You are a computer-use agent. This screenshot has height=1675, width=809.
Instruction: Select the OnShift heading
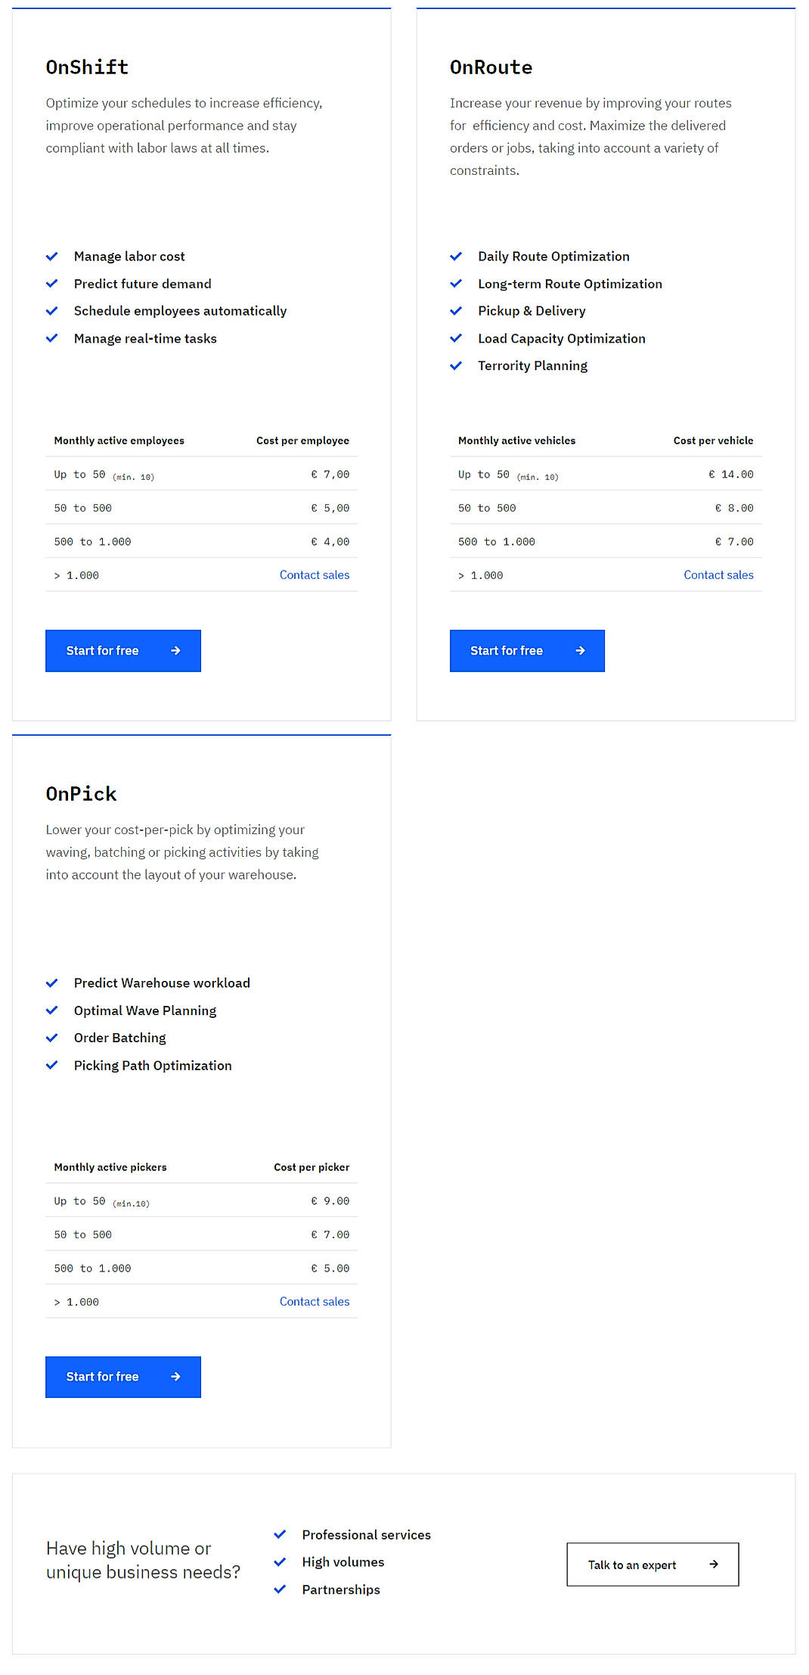point(87,67)
